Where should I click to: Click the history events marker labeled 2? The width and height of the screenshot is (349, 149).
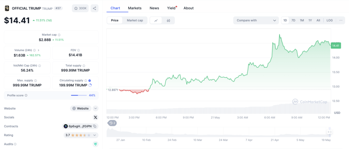coord(112,123)
